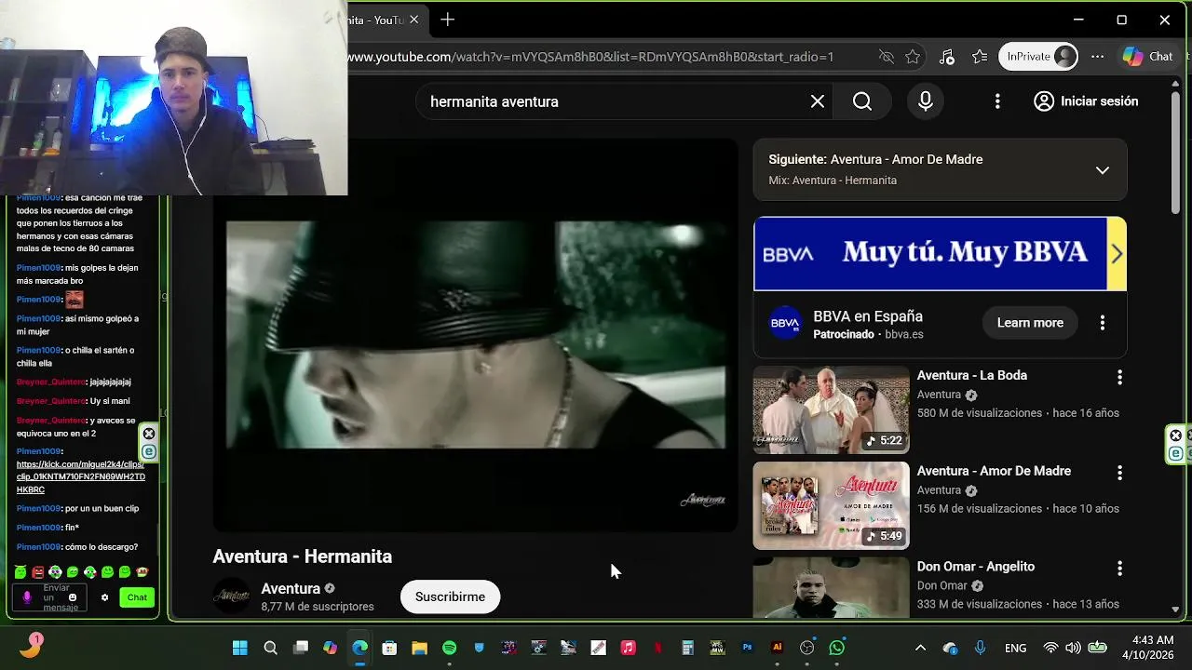Launch Photoshop from taskbar

[747, 648]
